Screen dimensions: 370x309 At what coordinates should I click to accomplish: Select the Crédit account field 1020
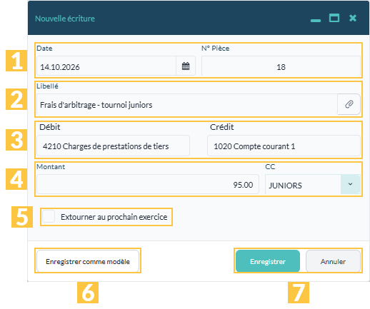[284, 146]
